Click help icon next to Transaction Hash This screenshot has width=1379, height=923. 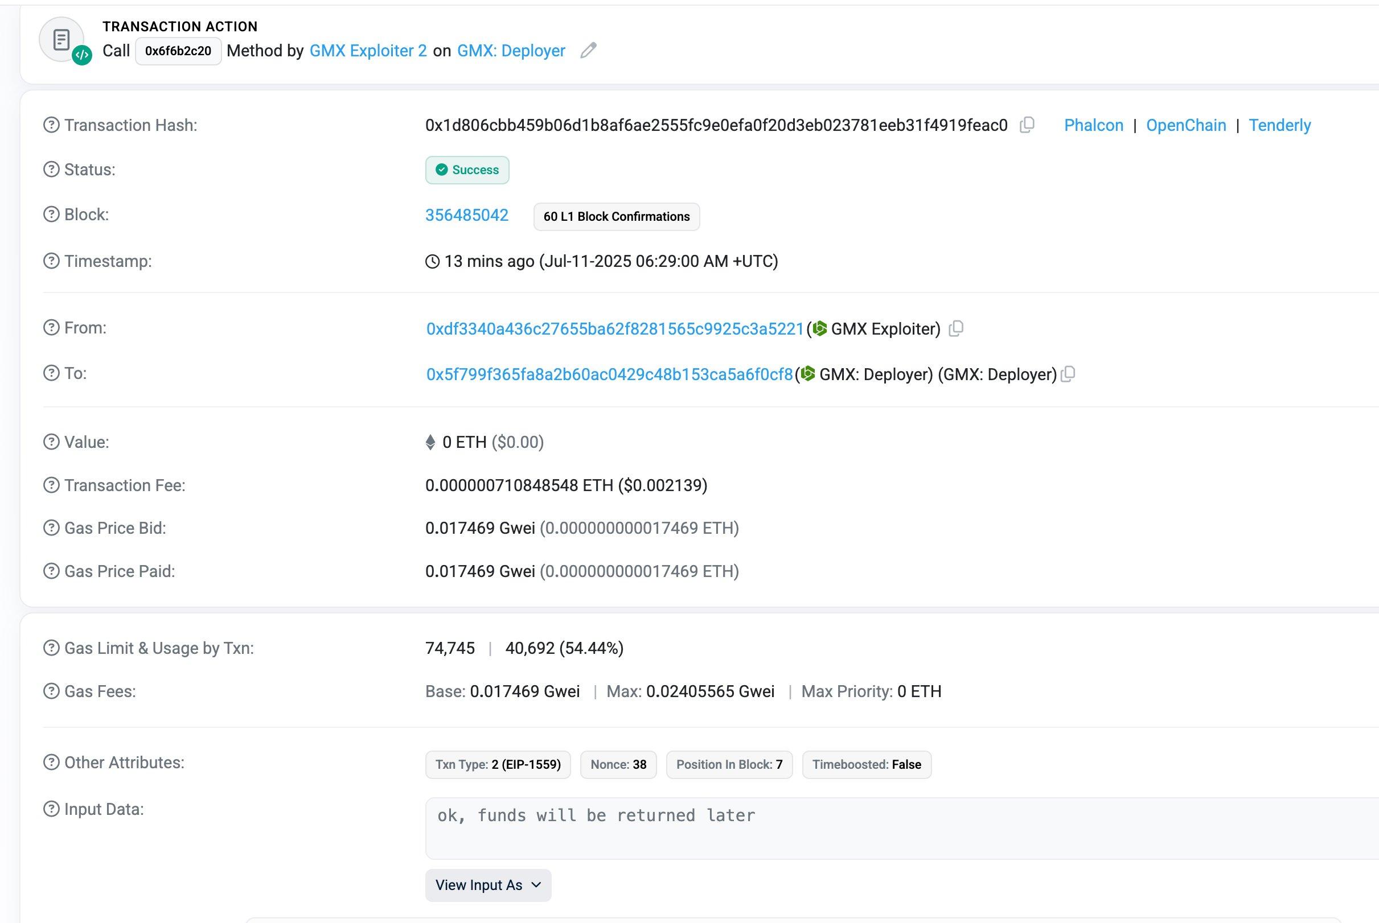tap(51, 125)
